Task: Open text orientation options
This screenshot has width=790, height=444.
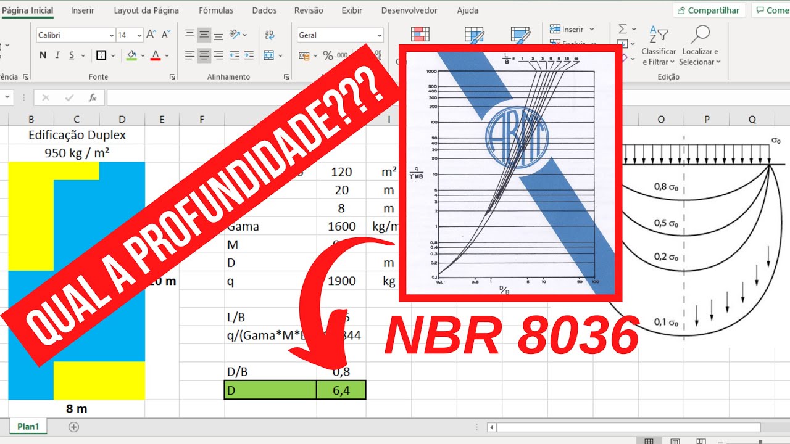Action: [x=238, y=35]
